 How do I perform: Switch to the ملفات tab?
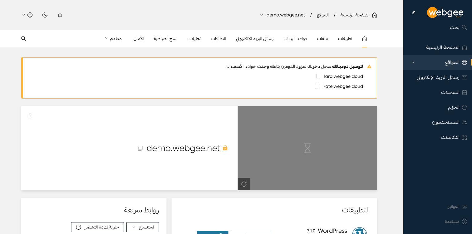[322, 39]
